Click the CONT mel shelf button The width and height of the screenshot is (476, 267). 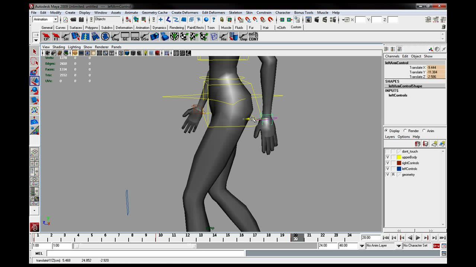point(254,36)
